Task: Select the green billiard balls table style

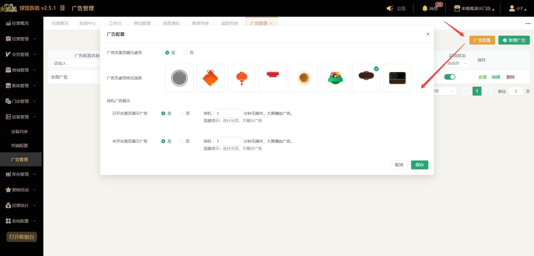Action: (x=335, y=78)
